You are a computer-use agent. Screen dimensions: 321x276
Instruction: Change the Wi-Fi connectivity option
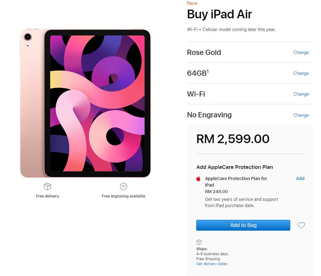(x=301, y=94)
